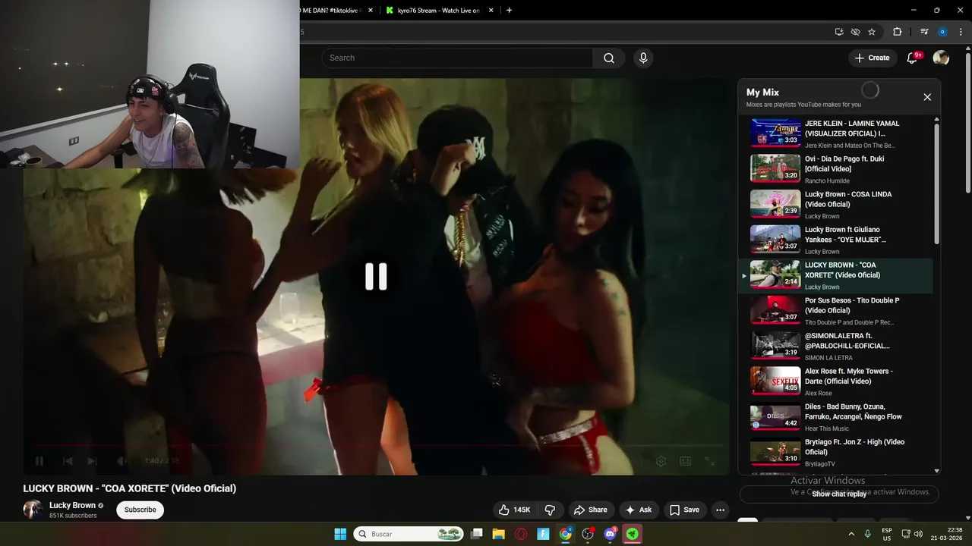Open a new browser tab

pos(509,10)
